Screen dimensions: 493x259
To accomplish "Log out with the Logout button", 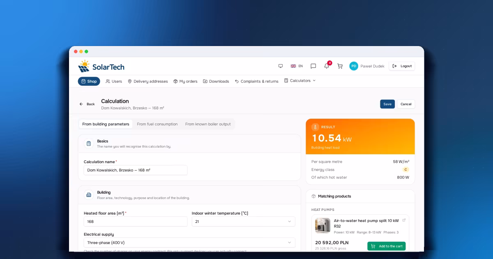I will (402, 66).
